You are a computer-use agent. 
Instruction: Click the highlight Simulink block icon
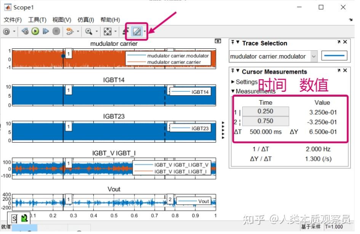(x=70, y=31)
